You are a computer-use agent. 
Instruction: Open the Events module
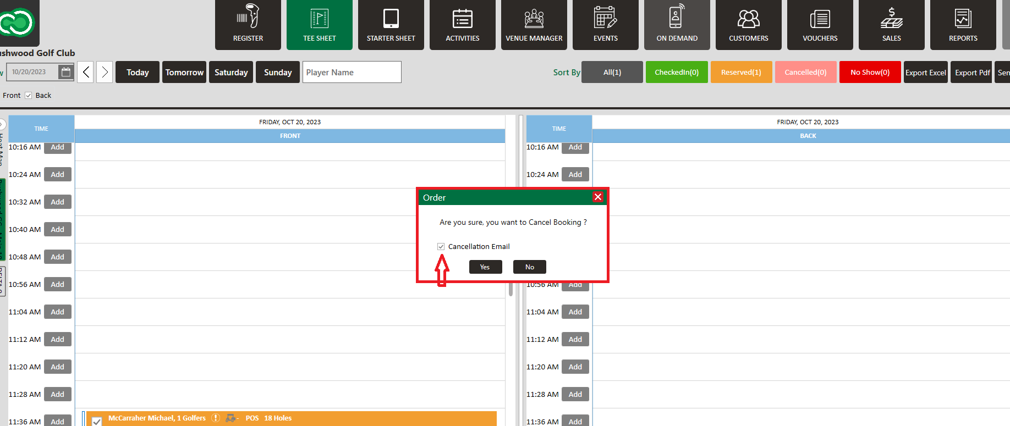point(606,25)
